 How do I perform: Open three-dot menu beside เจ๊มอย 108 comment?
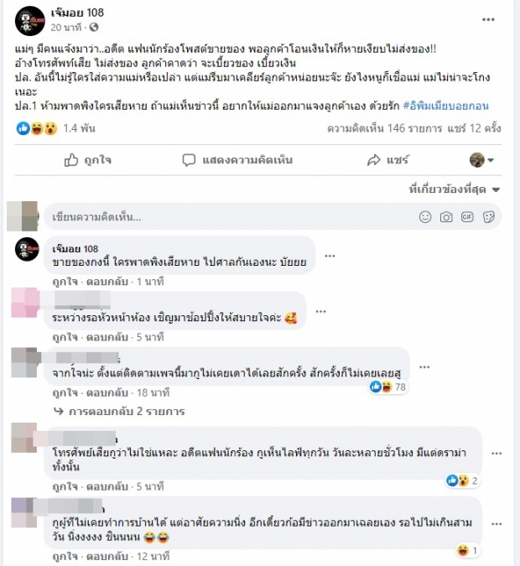(330, 256)
